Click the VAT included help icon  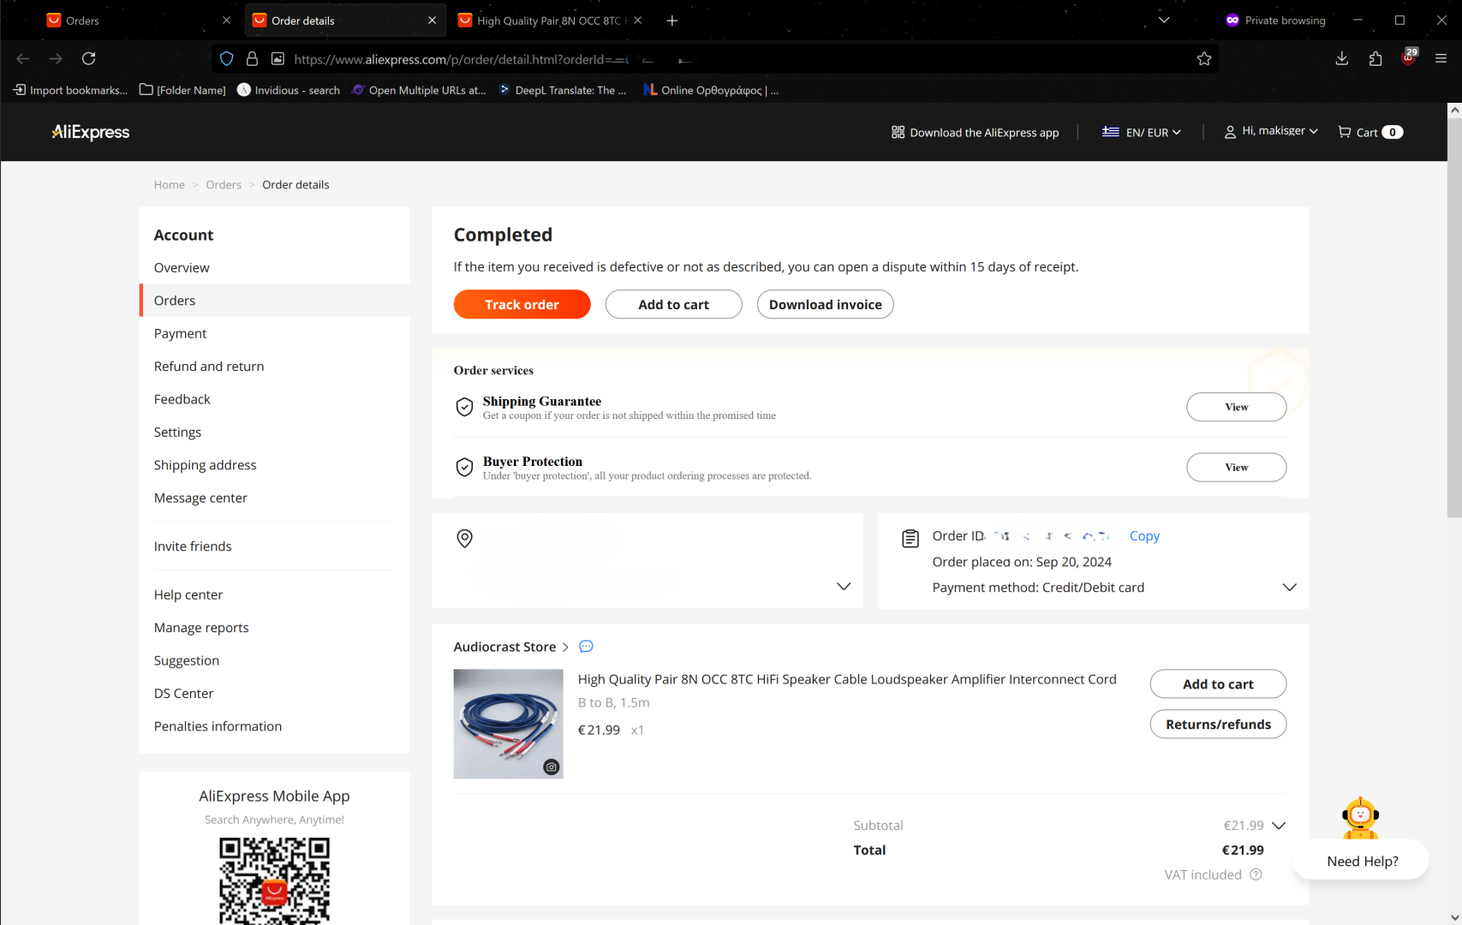1256,874
